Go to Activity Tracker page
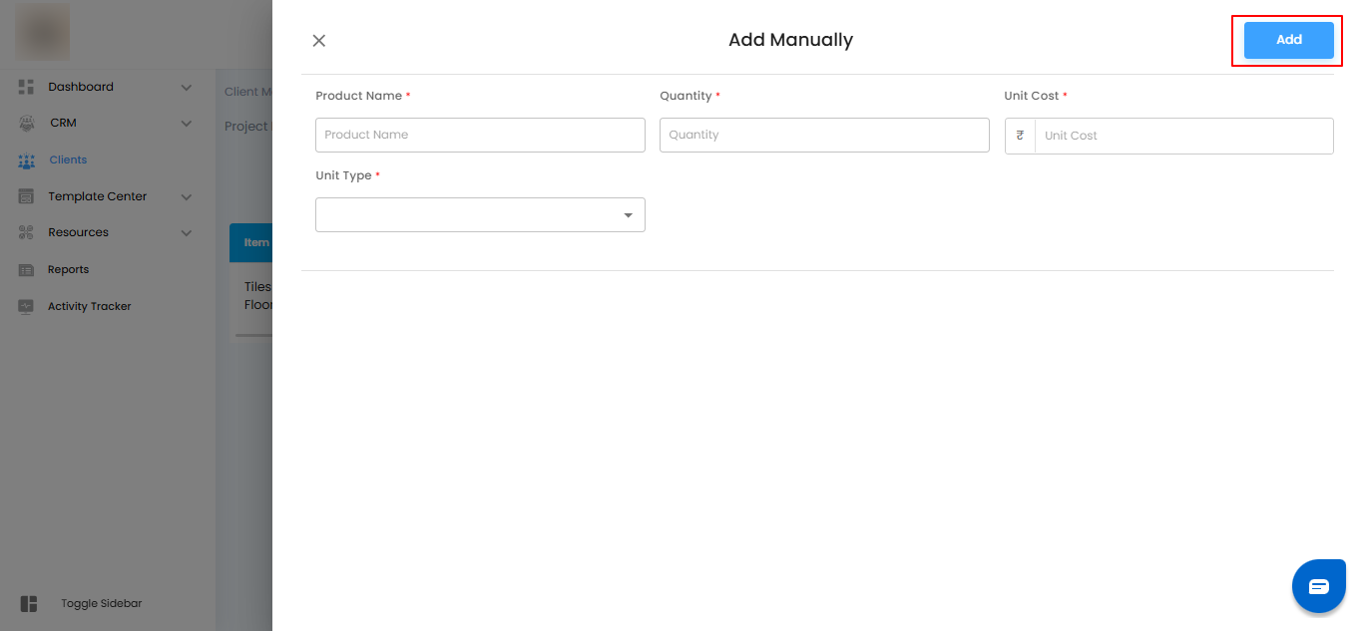Viewport: 1363px width, 631px height. click(x=90, y=307)
